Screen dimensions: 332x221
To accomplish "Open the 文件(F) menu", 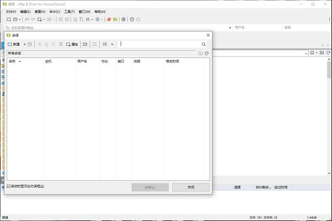I will (x=11, y=12).
